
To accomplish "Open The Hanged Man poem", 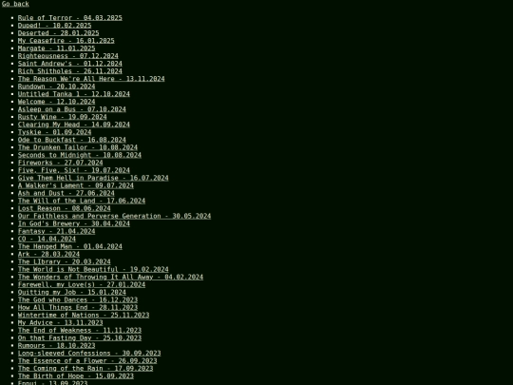I will 70,246.
